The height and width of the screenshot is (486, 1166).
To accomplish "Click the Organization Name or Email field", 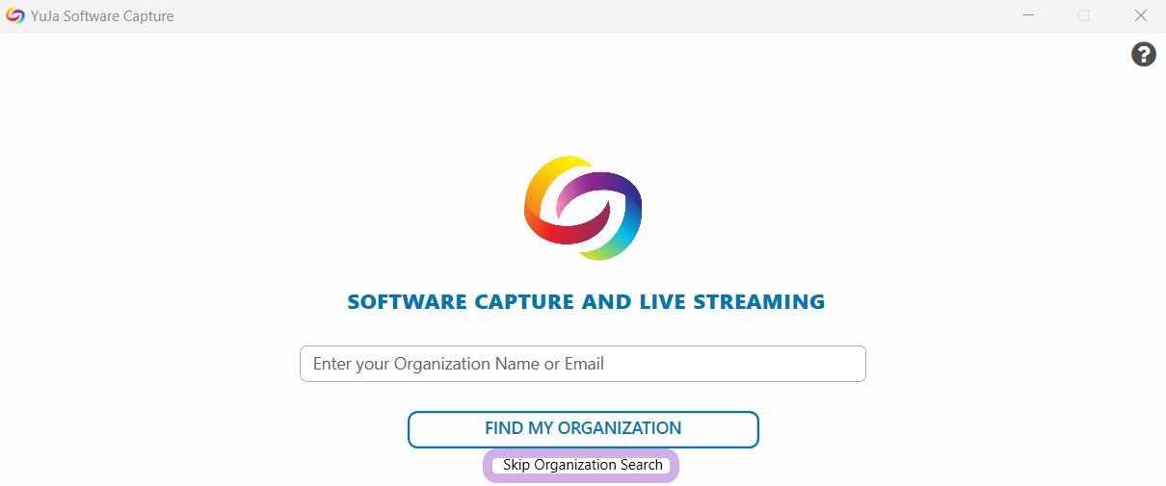I will [x=583, y=364].
